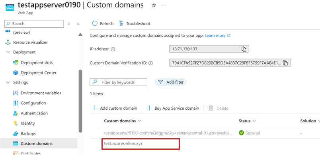Click the up/down expand arrows next to Search
Viewport: 320px width, 160px height.
pyautogui.click(x=69, y=24)
